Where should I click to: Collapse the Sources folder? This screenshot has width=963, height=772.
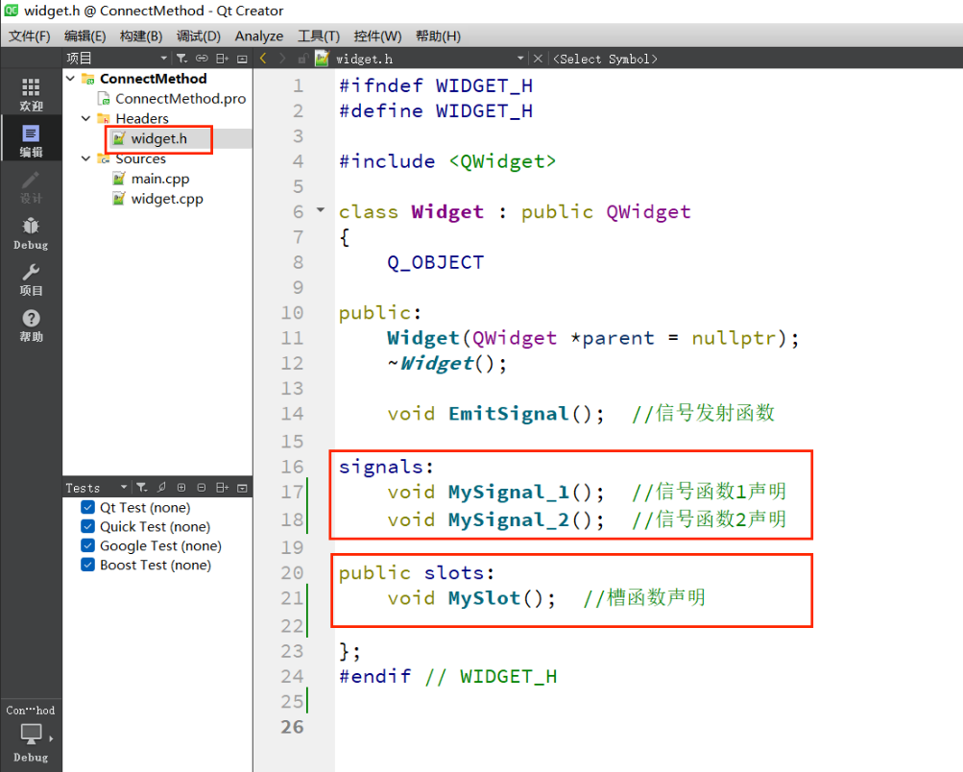tap(86, 158)
